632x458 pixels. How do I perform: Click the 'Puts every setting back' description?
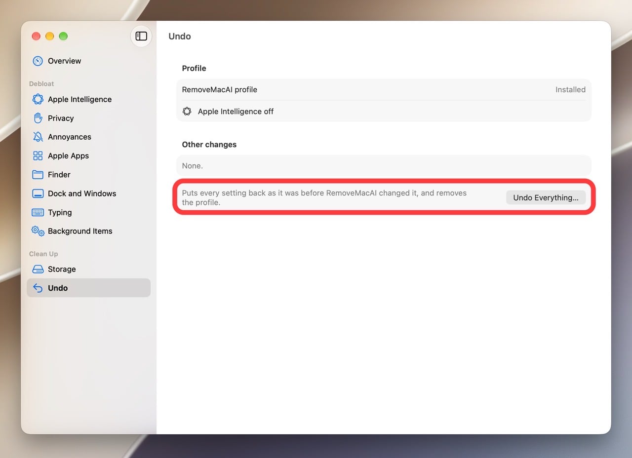pyautogui.click(x=324, y=197)
